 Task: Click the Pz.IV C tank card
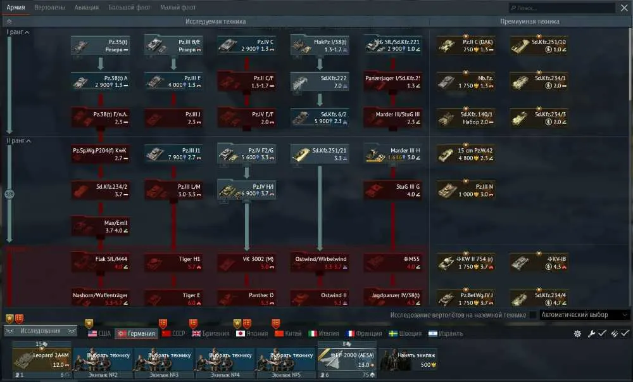pyautogui.click(x=246, y=46)
